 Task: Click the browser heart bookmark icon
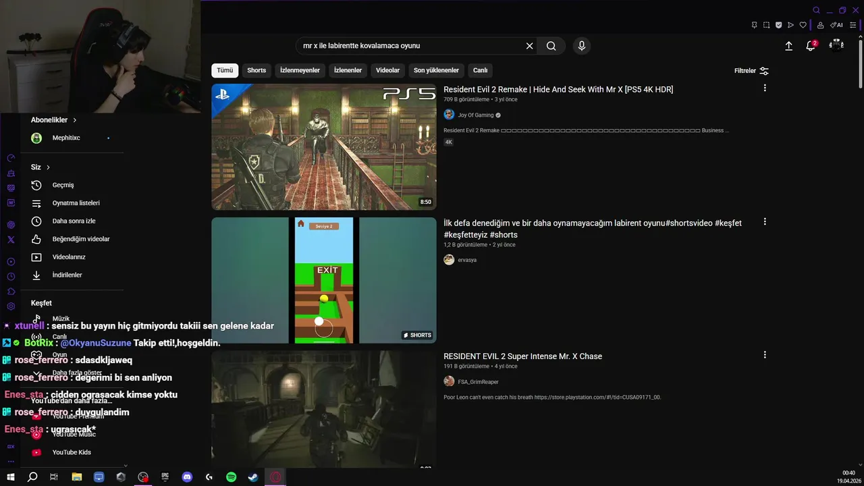803,25
